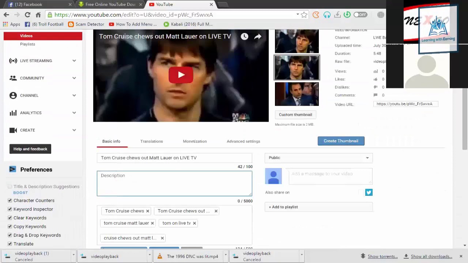Play the Tom Cruise video

(x=181, y=75)
